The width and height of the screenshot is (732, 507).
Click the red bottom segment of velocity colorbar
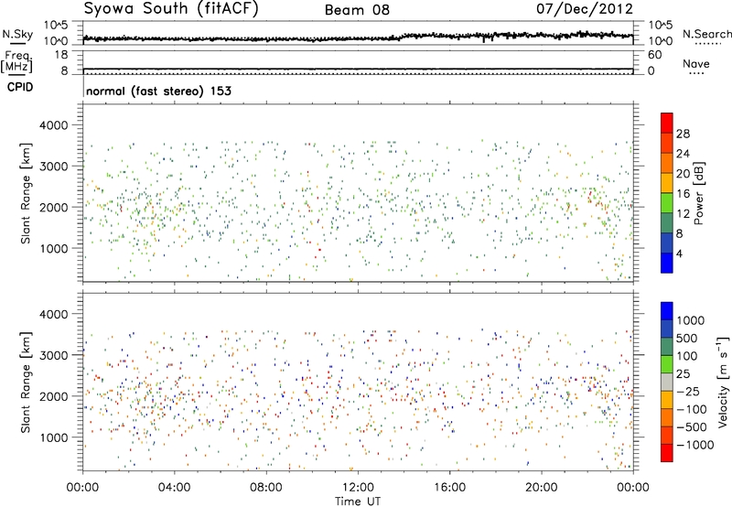click(x=667, y=453)
